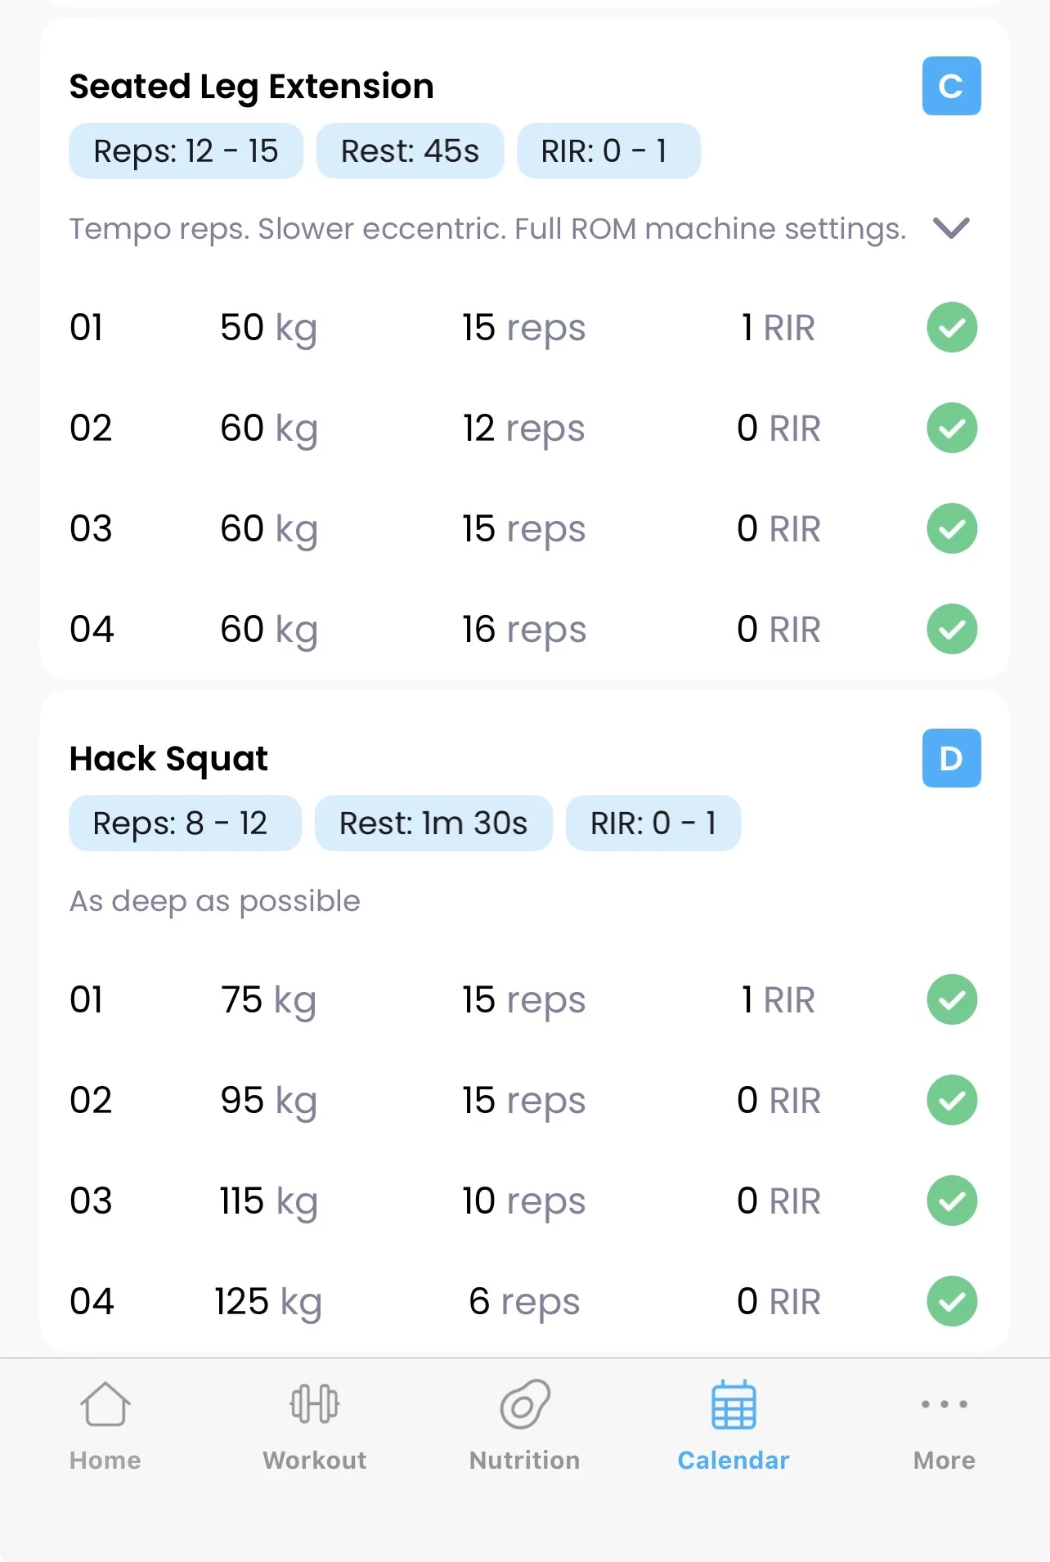Edit 125 kg weight in Hack Squat set 04

[267, 1302]
